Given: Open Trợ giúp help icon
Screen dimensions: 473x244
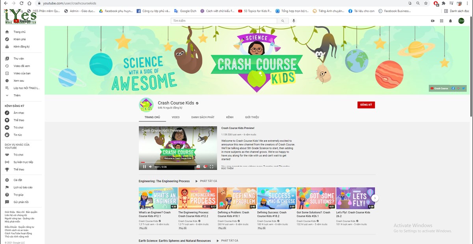Looking at the screenshot, I should tap(7, 194).
